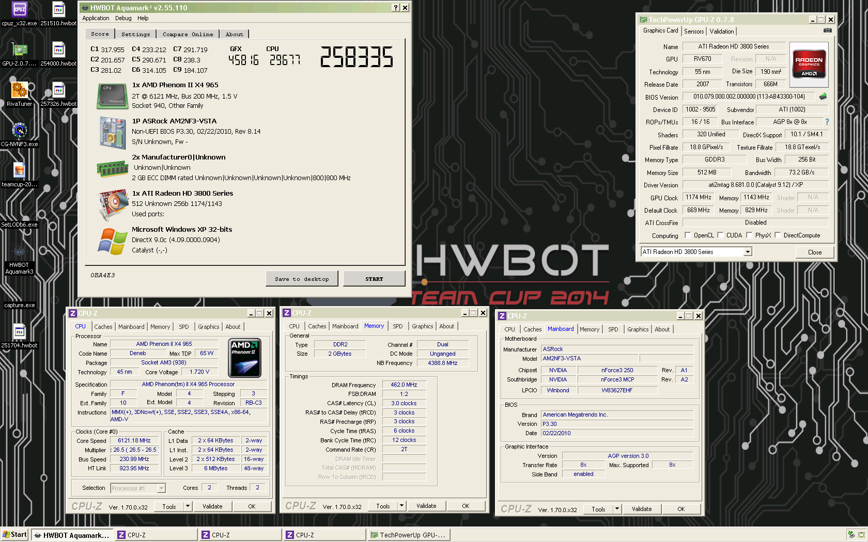
Task: Switch to TechPowerUp GPU-Z taskbar button
Action: (409, 535)
